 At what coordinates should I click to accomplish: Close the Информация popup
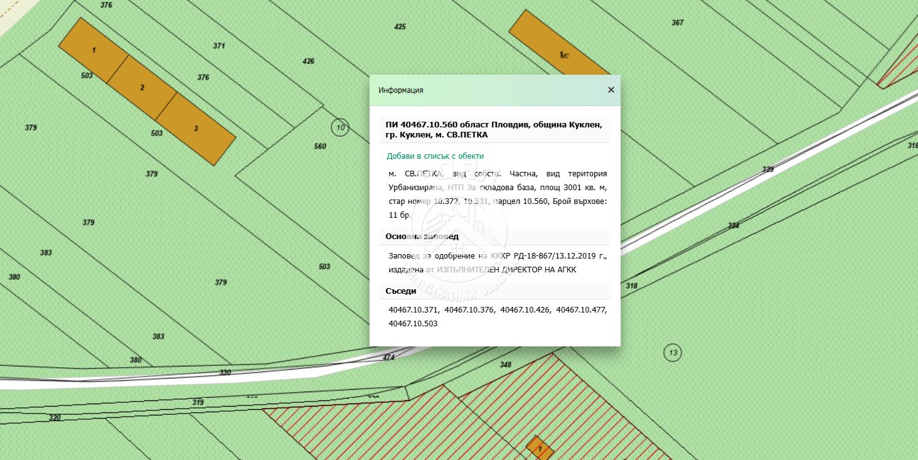[611, 90]
